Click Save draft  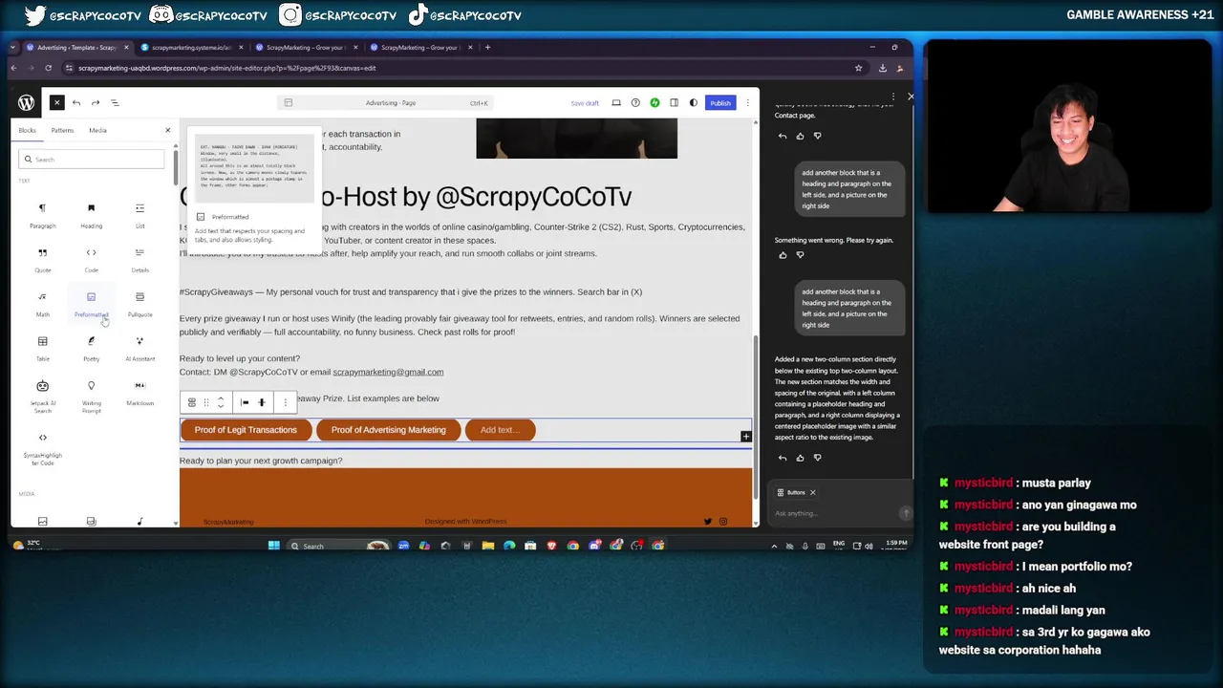point(585,103)
